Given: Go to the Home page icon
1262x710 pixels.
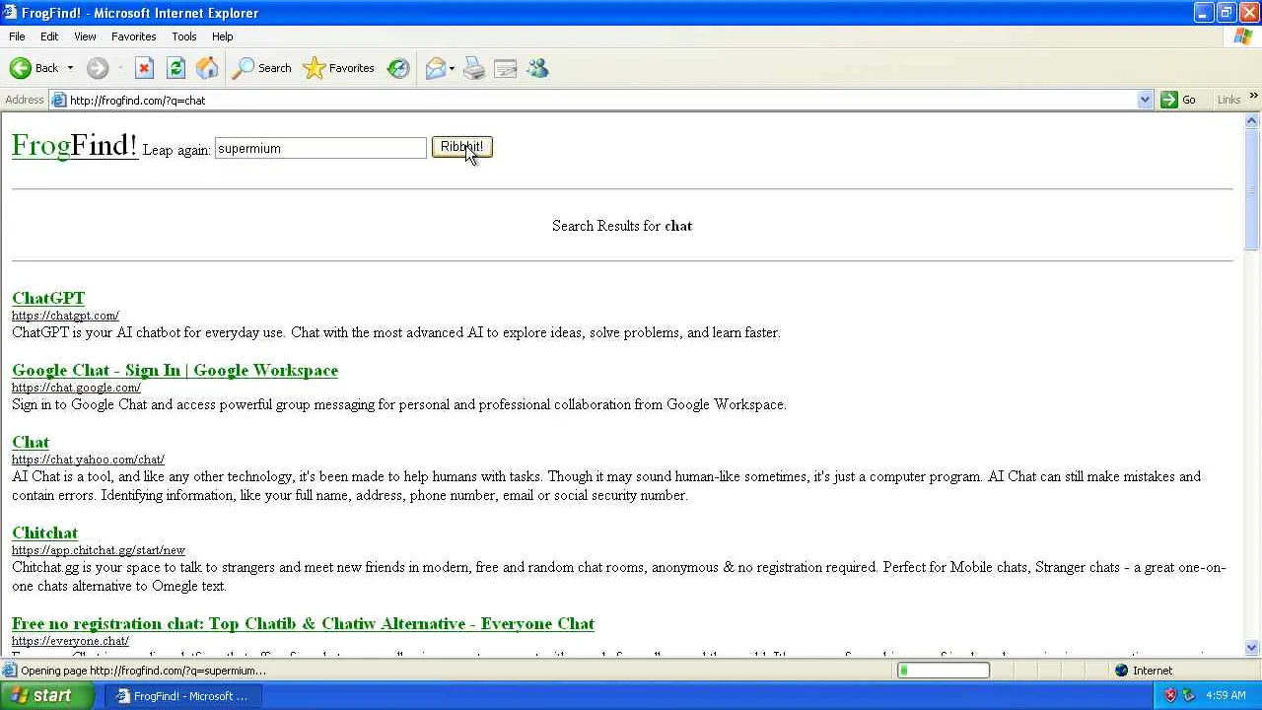Looking at the screenshot, I should tap(207, 68).
